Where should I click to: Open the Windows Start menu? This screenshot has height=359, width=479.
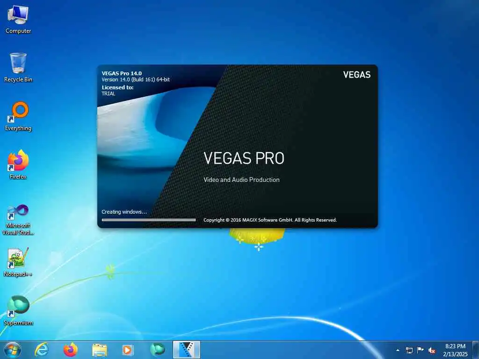click(13, 350)
